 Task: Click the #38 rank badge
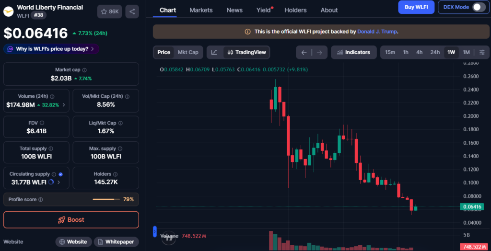click(38, 15)
